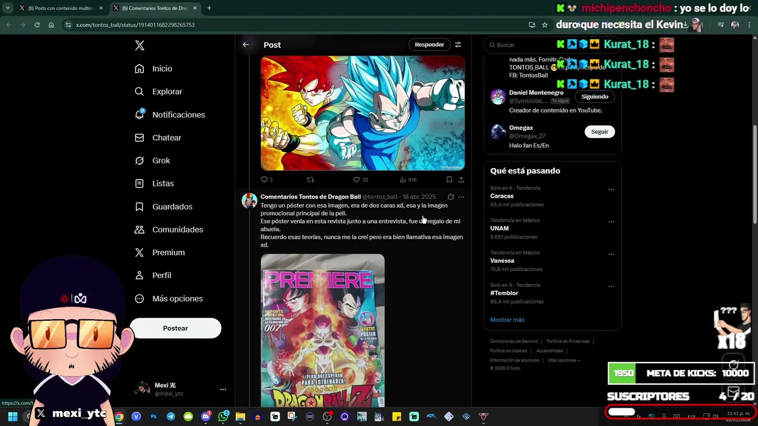Open Guardados bookmarks

(x=163, y=206)
